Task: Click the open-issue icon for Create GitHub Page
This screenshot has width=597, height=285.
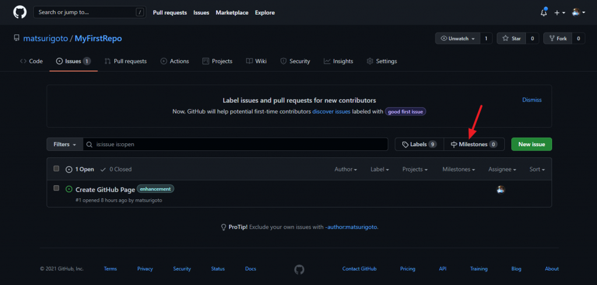Action: tap(69, 189)
